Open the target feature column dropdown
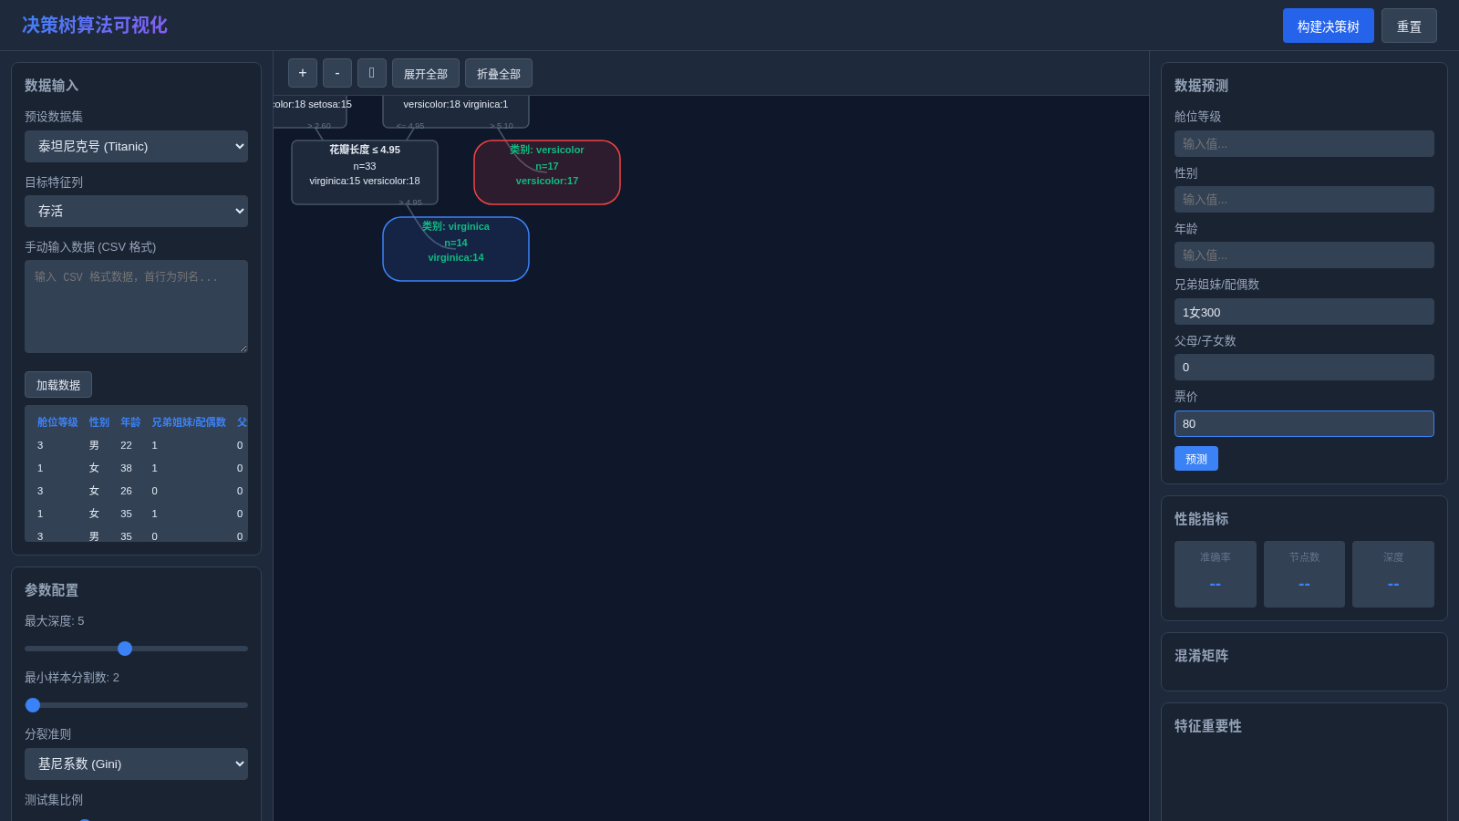 (x=136, y=211)
